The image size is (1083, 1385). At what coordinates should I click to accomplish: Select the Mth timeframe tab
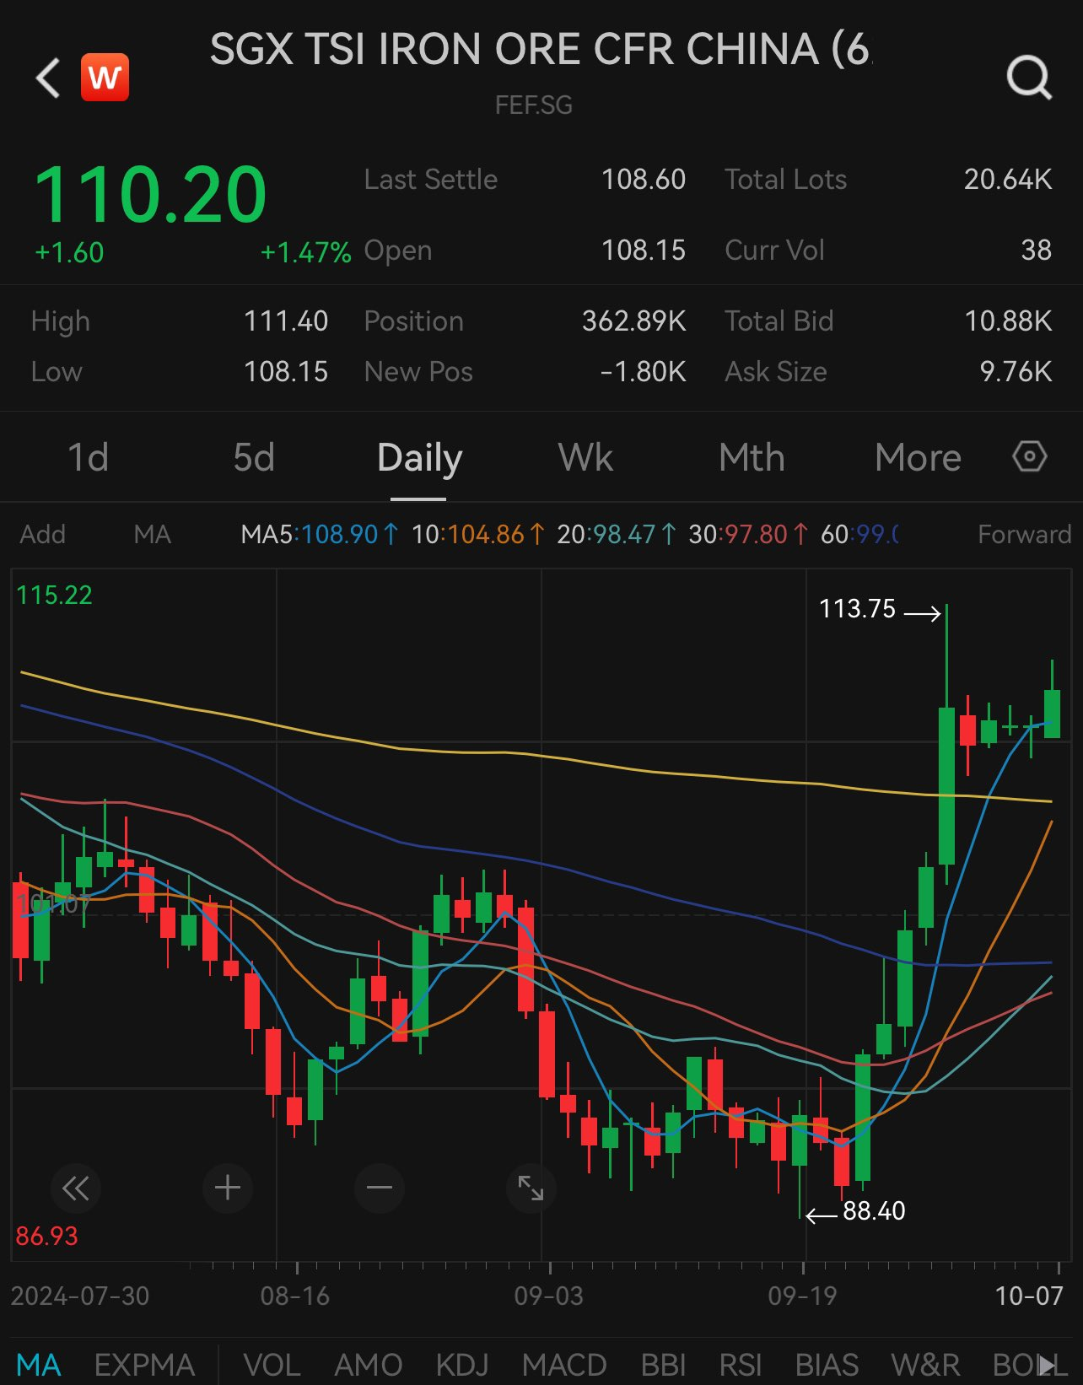tap(752, 458)
